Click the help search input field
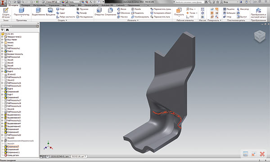270x162 pixels. pyautogui.click(x=189, y=2)
